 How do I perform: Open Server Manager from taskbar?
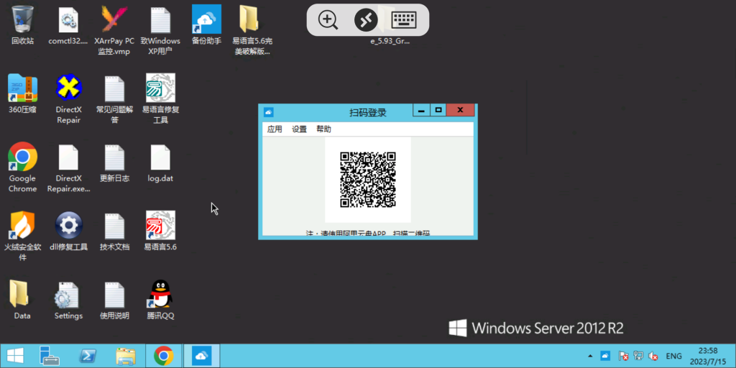50,356
